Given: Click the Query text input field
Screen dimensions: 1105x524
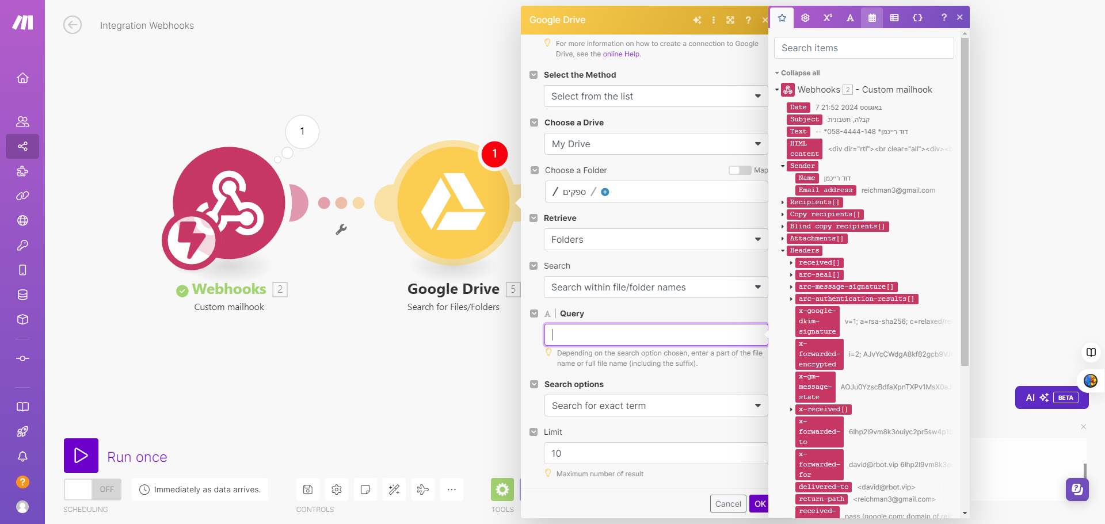Looking at the screenshot, I should pos(656,334).
